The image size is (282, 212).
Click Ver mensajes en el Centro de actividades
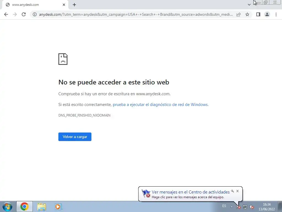(191, 192)
